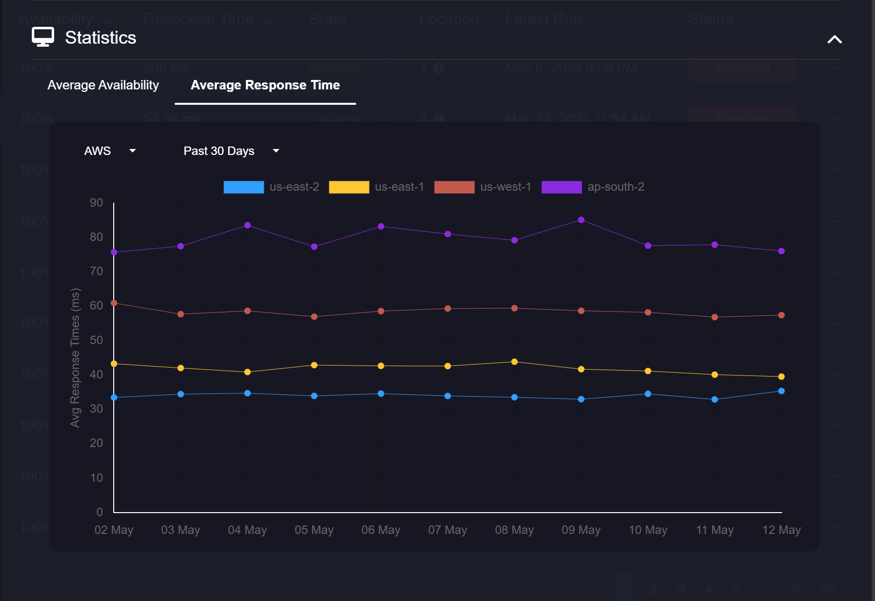Click us-west-1 data point on 02 May
The height and width of the screenshot is (601, 875).
pyautogui.click(x=114, y=303)
